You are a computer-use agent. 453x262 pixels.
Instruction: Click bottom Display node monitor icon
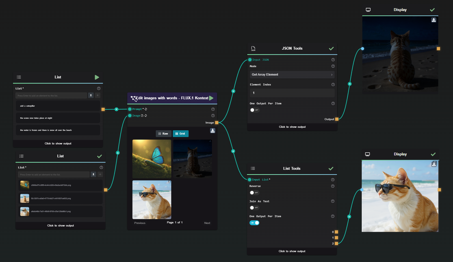point(367,154)
